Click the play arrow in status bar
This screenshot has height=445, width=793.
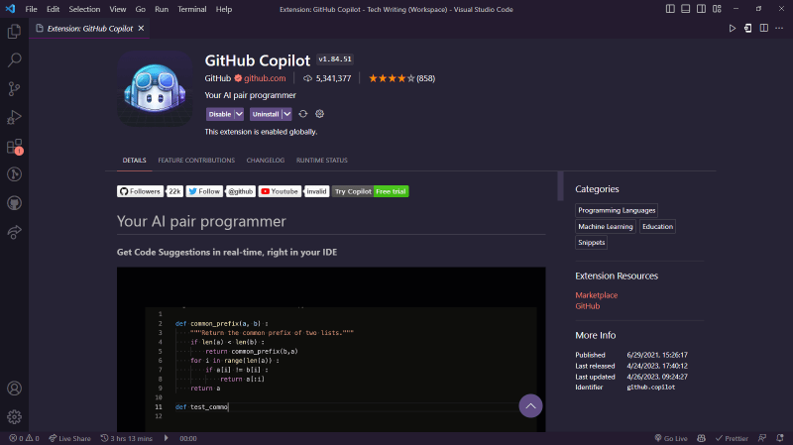[x=166, y=438]
